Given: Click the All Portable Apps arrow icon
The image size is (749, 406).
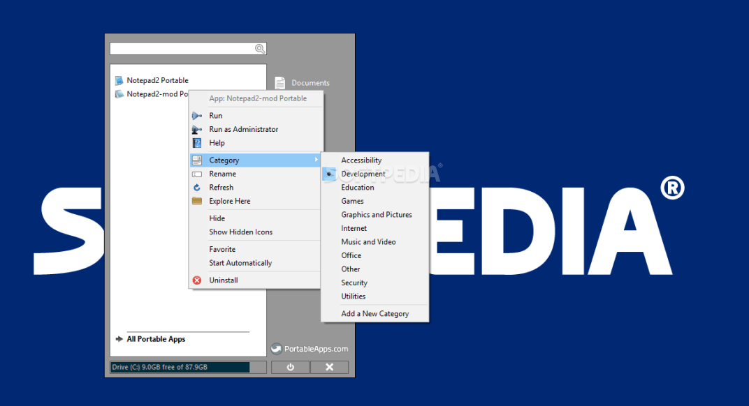Looking at the screenshot, I should coord(119,339).
